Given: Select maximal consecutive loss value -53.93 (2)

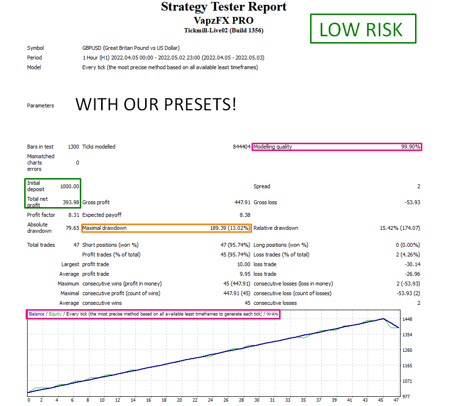Looking at the screenshot, I should (408, 294).
